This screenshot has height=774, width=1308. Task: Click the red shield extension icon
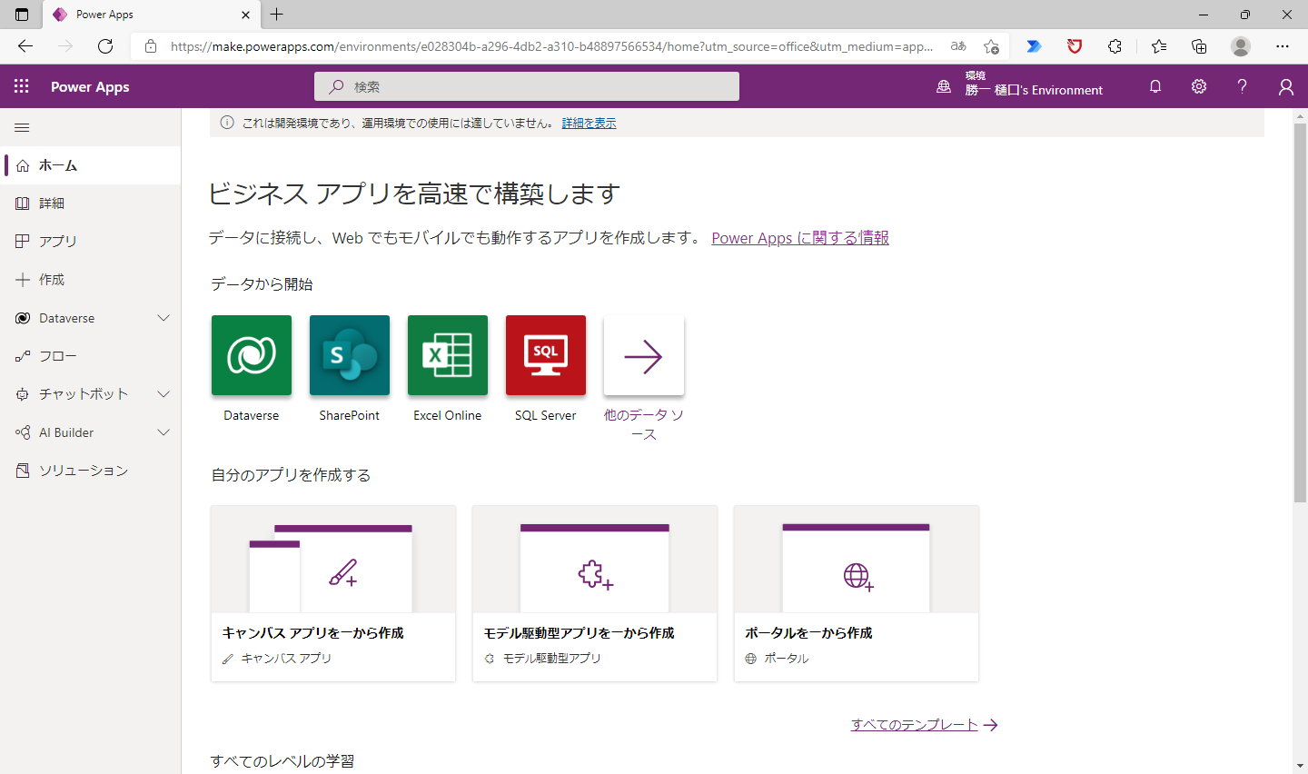[x=1075, y=46]
